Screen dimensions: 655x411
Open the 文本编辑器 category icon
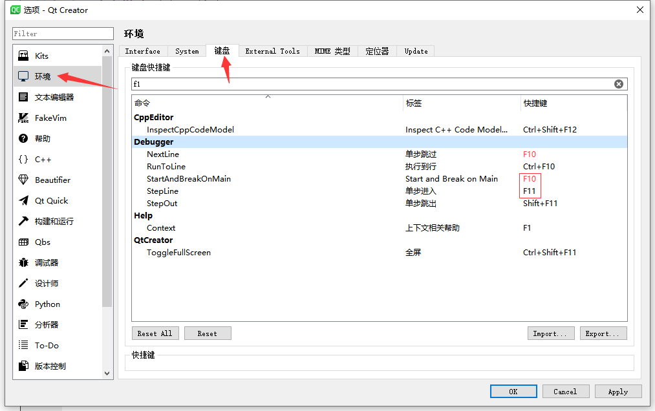[23, 97]
